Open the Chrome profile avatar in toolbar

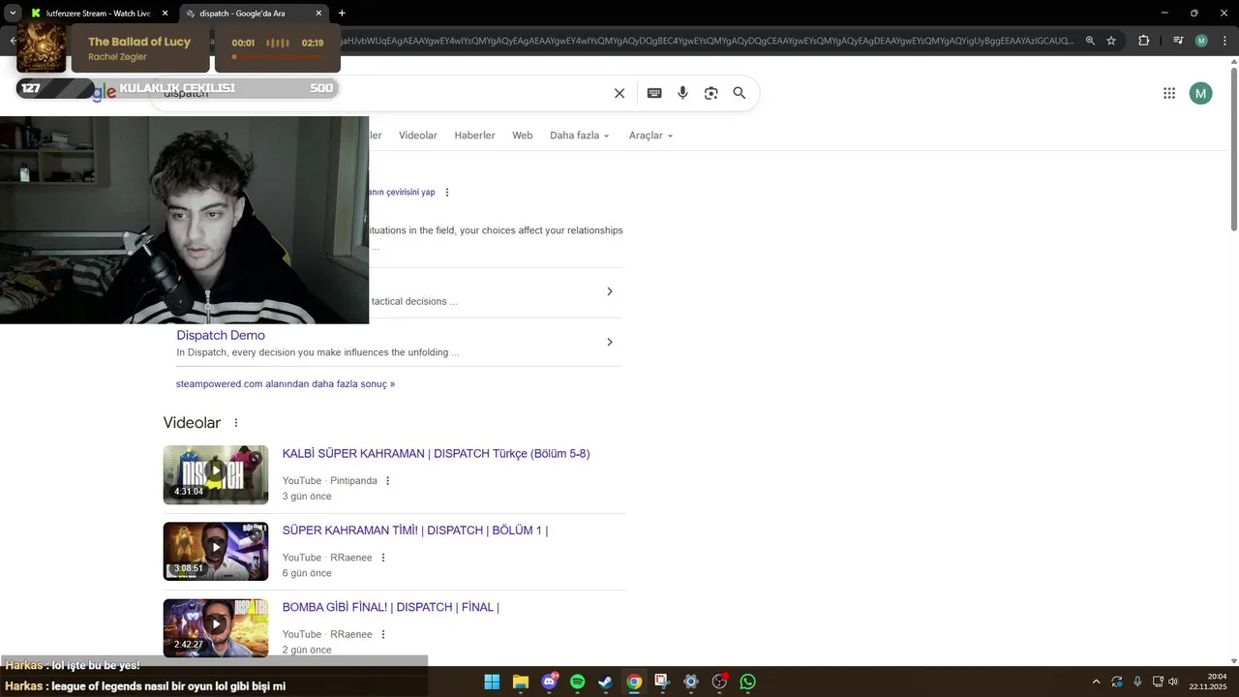pos(1201,41)
